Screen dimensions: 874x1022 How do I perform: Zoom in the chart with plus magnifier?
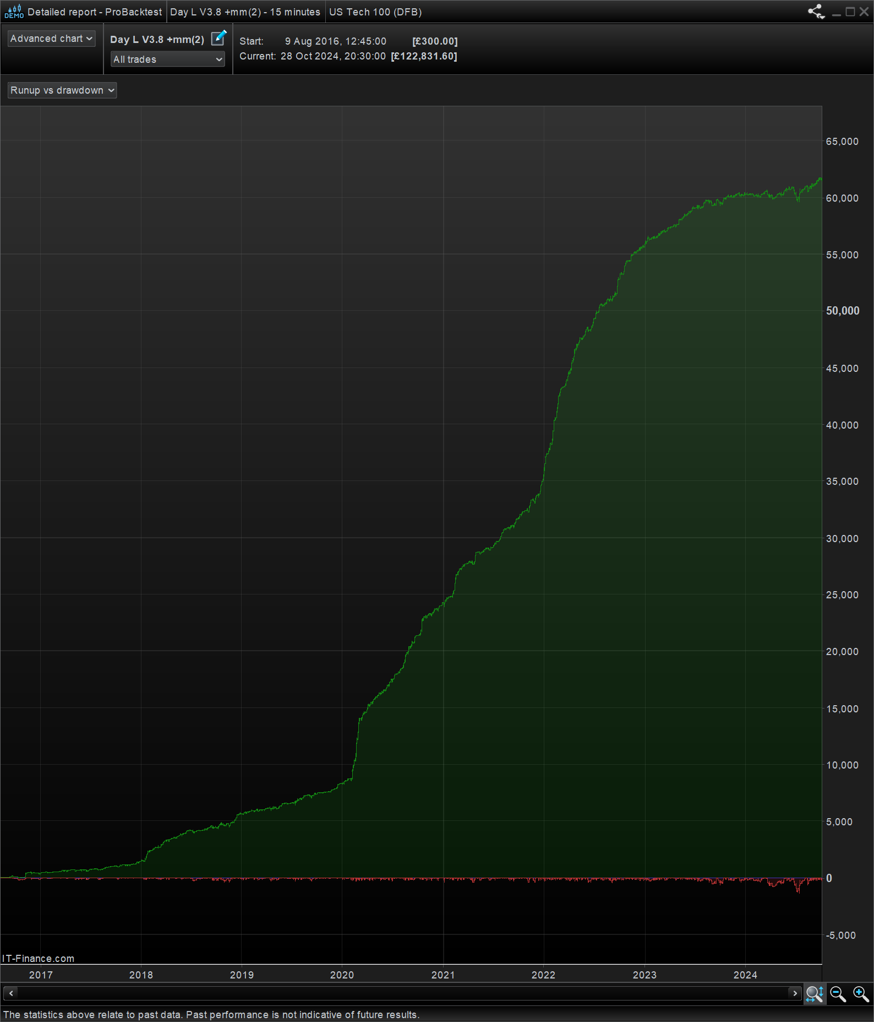(x=861, y=994)
